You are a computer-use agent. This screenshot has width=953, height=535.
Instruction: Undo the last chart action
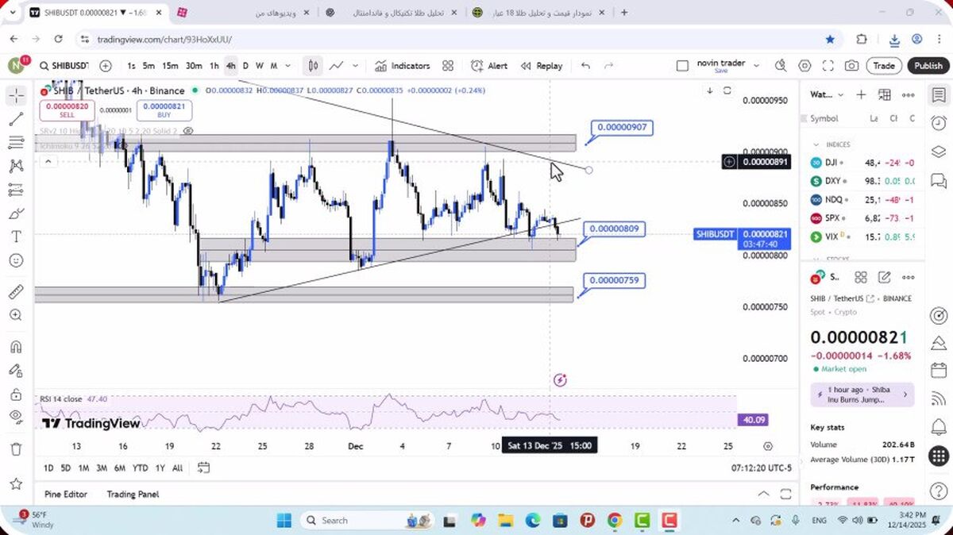(x=586, y=66)
